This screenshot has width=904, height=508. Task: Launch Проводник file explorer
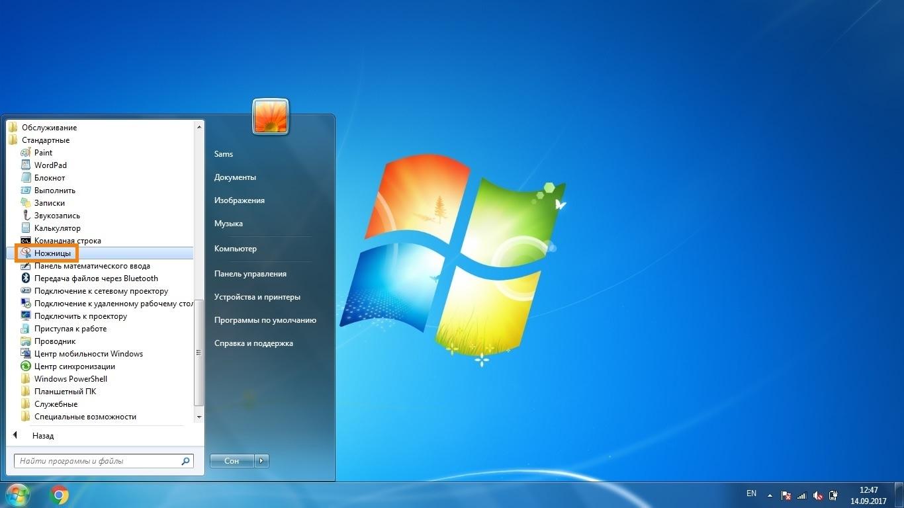coord(55,341)
